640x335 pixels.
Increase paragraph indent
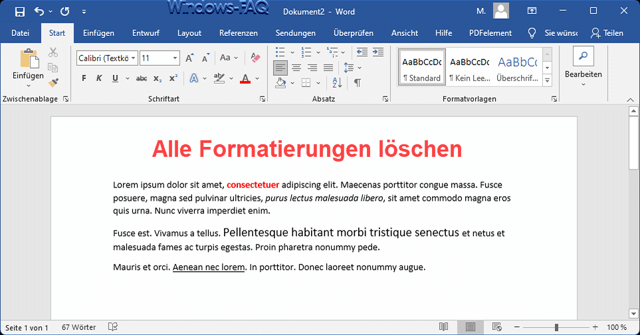tap(378, 52)
